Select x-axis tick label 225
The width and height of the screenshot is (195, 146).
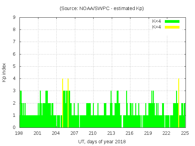185,133
